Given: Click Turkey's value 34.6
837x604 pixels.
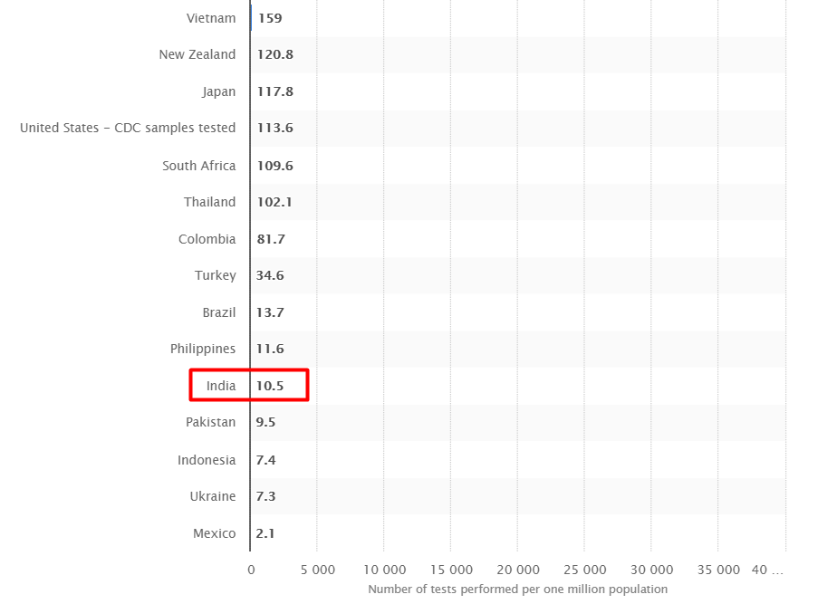Looking at the screenshot, I should point(270,276).
